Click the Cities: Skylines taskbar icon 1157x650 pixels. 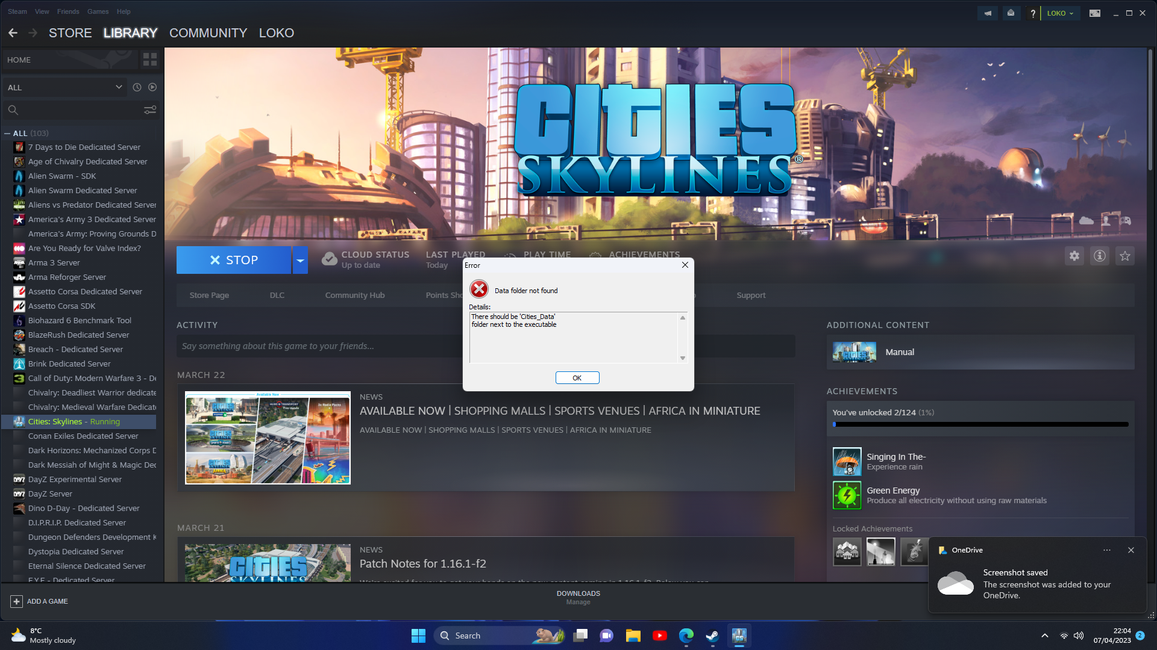click(739, 636)
